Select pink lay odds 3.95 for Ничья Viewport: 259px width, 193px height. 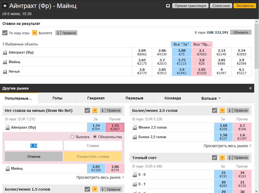[202, 71]
